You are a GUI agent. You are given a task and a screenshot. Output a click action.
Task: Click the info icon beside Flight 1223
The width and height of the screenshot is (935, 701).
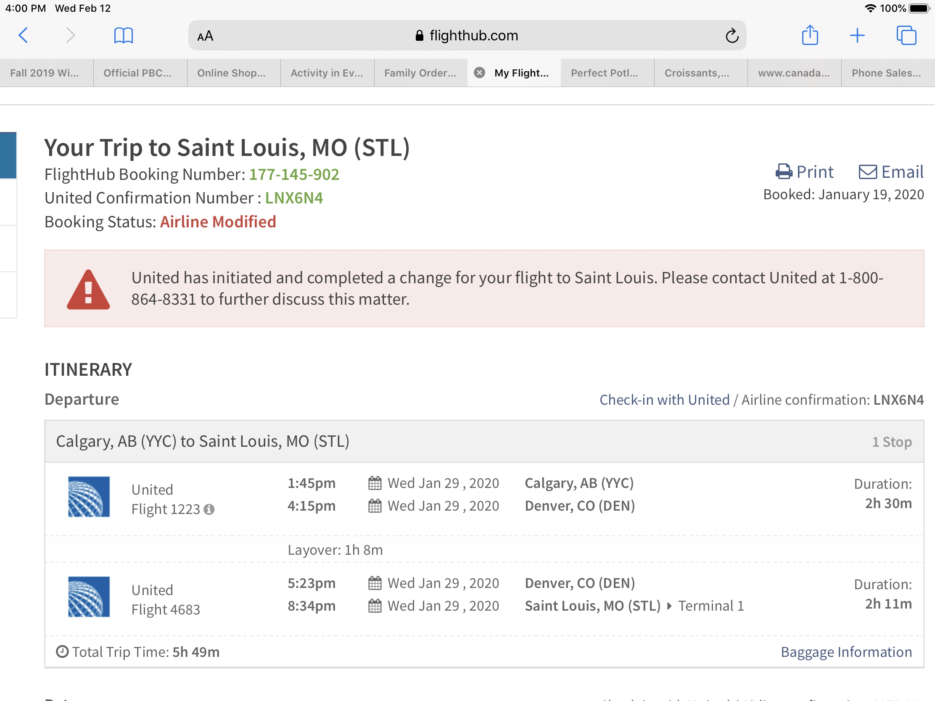(x=210, y=510)
